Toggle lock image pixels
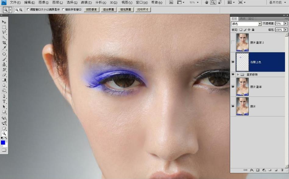 [245, 30]
